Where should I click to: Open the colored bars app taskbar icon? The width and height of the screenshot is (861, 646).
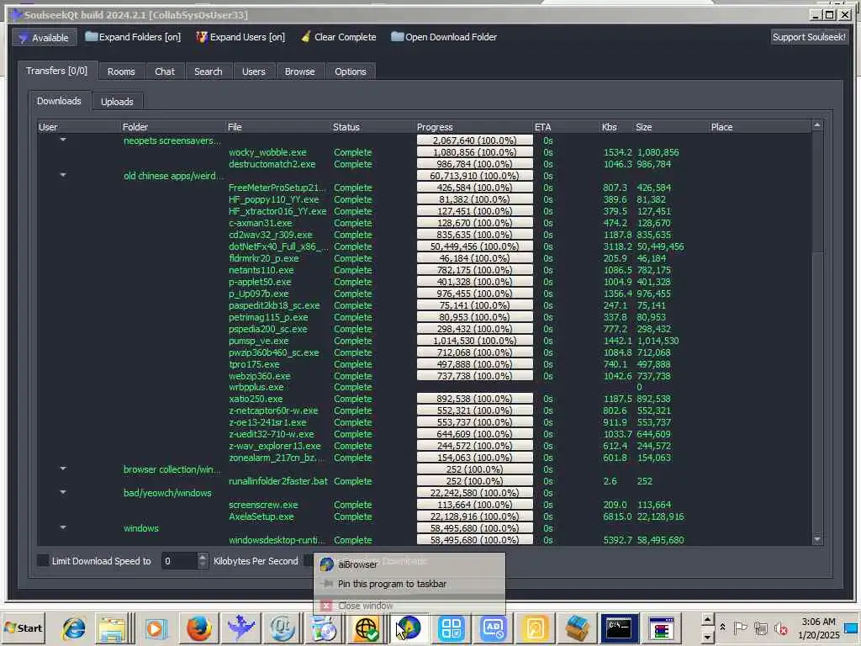pyautogui.click(x=661, y=627)
